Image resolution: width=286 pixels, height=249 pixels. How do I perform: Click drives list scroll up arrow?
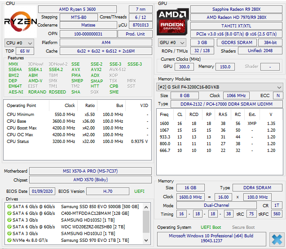(x=146, y=207)
